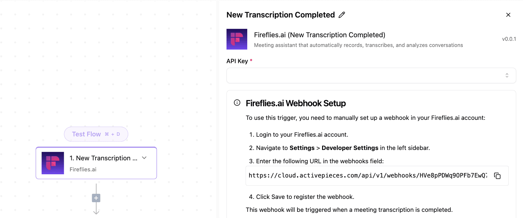Viewport: 523px width, 218px height.
Task: Click the New Transcription Completed panel title
Action: pyautogui.click(x=281, y=15)
